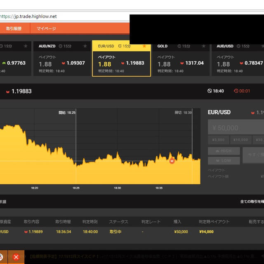Click the down arrow beside 1317.04

pos(182,63)
